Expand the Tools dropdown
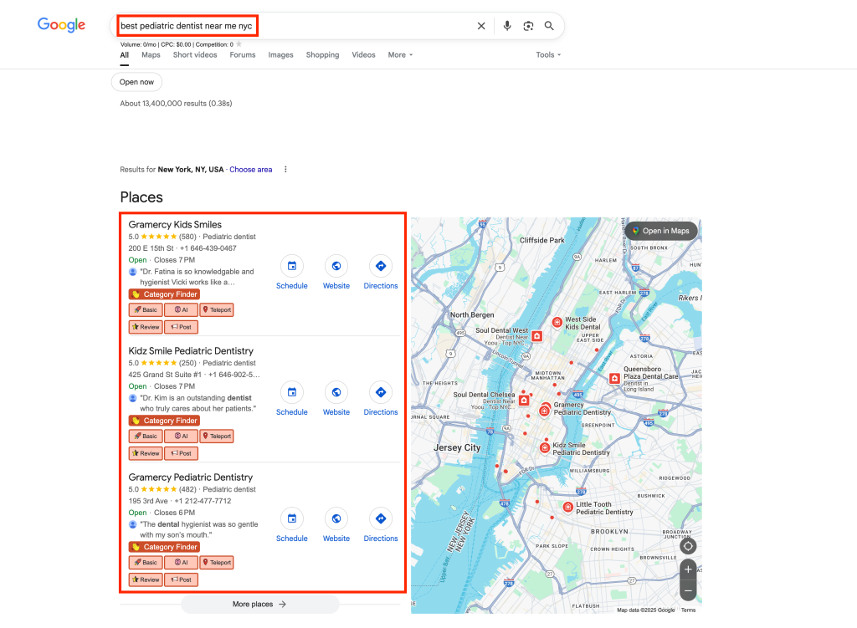 point(548,54)
